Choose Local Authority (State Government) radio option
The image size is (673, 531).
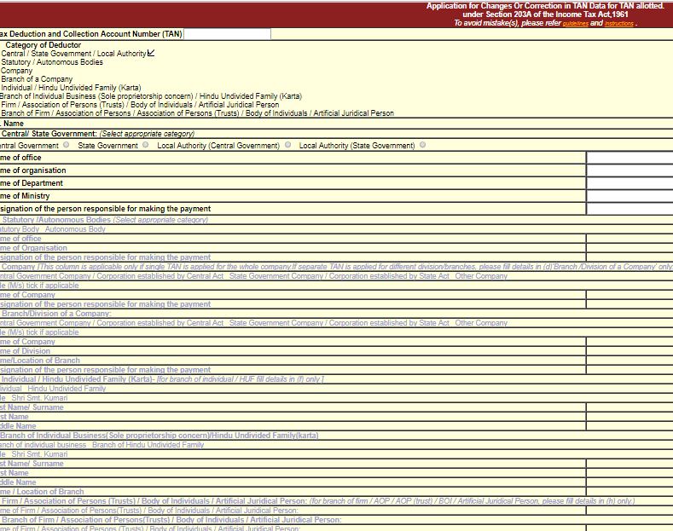pyautogui.click(x=423, y=145)
